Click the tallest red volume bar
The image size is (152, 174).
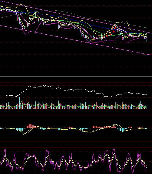[x=29, y=102]
